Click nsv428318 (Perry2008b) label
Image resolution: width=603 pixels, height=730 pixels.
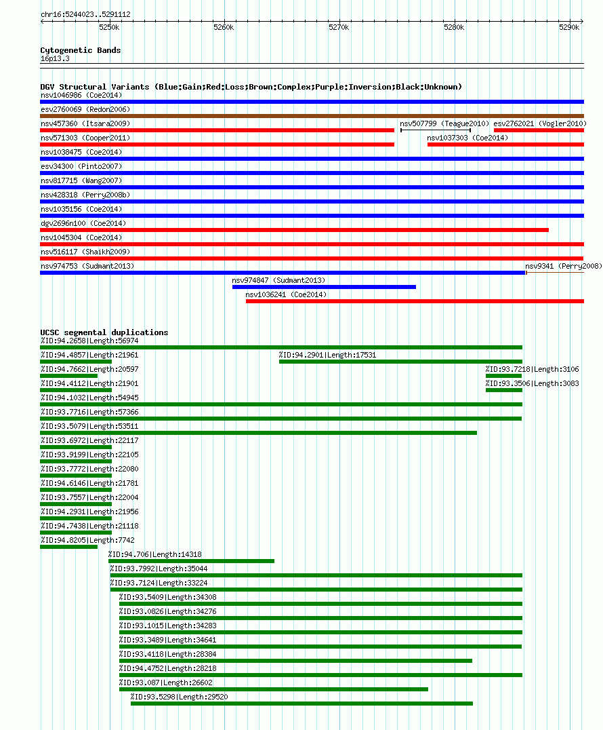(85, 195)
